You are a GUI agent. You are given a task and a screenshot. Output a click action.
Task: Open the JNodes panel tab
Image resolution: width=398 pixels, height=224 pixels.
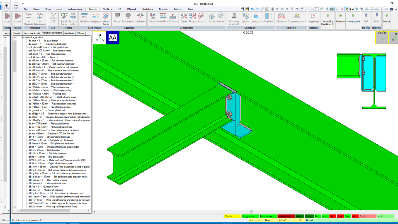80,33
